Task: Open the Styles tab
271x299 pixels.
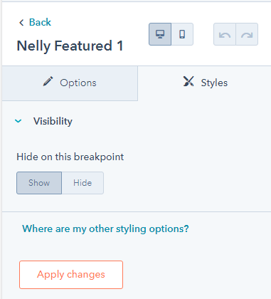Action: click(x=204, y=83)
